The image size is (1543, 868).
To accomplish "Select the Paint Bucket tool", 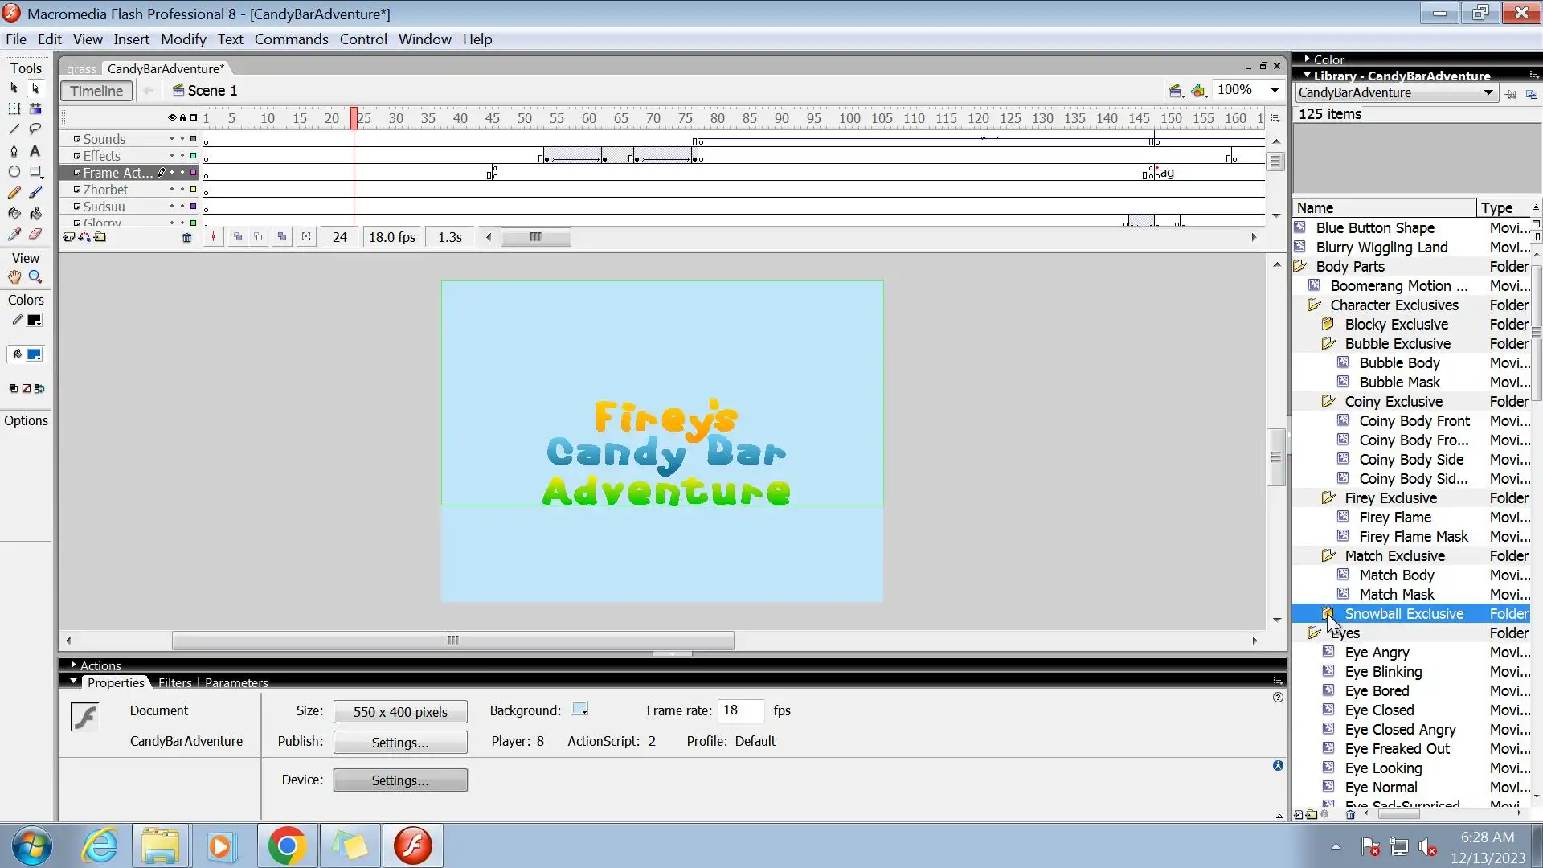I will (x=35, y=214).
